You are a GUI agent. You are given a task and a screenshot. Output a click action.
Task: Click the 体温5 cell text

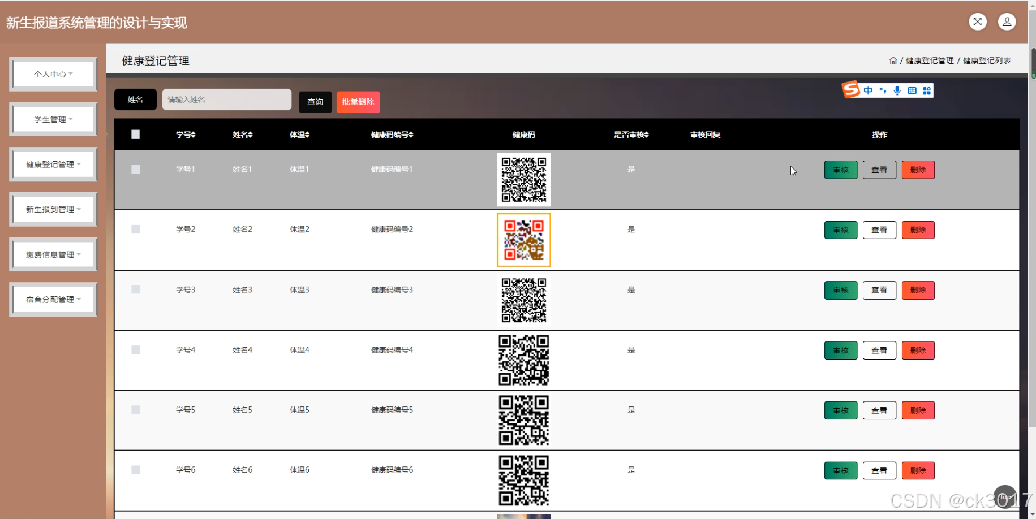pyautogui.click(x=299, y=410)
